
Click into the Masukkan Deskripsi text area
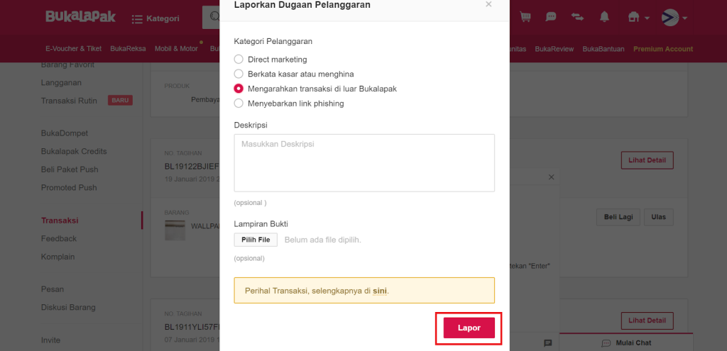364,163
